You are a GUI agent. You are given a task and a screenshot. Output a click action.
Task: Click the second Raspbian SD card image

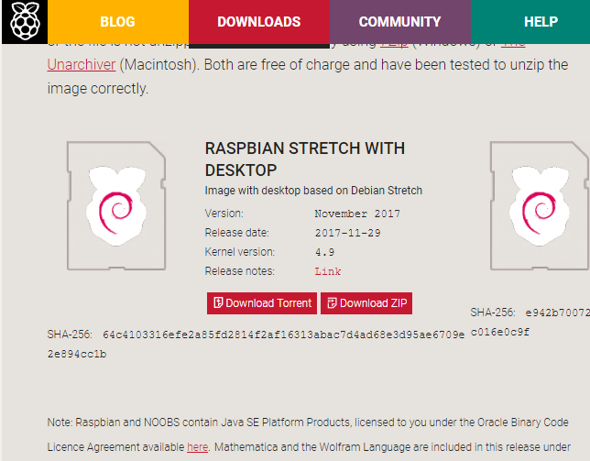540,205
